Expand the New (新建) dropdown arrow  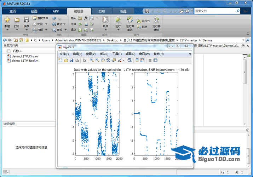7,30
